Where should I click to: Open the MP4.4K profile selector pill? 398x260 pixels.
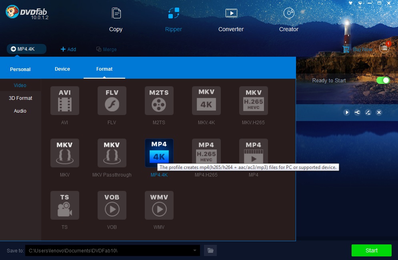pos(26,49)
